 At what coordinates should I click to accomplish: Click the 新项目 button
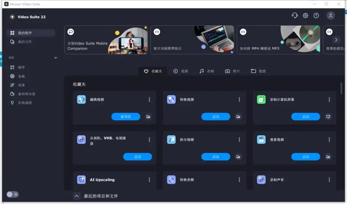(x=126, y=117)
